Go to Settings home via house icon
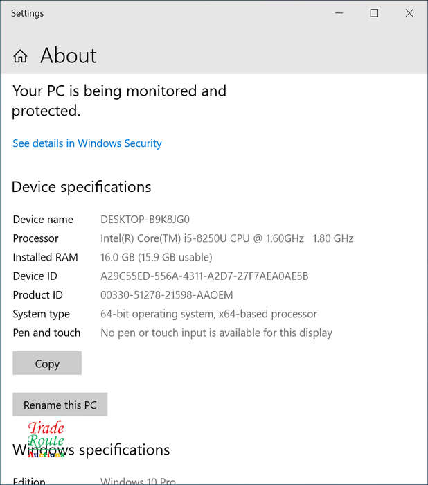 [x=20, y=56]
